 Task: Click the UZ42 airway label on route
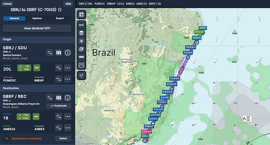coord(181,71)
